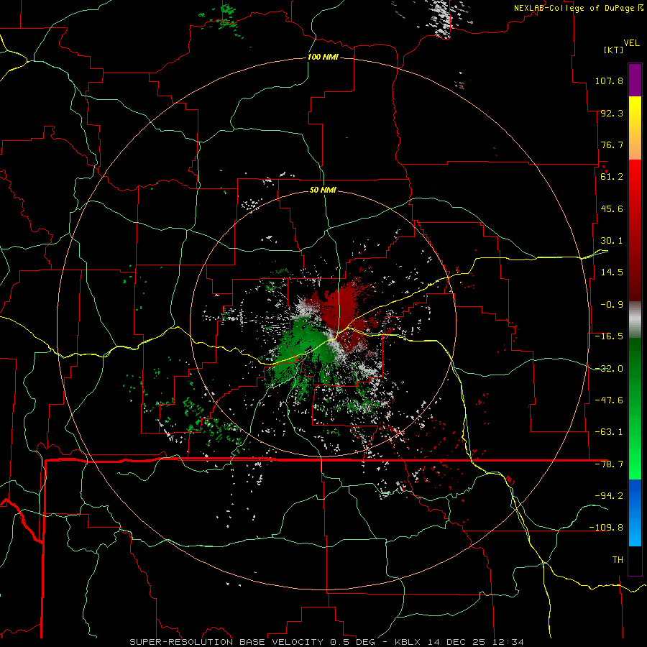Select the 30.1 velocity scale value
647x647 pixels.
(612, 241)
